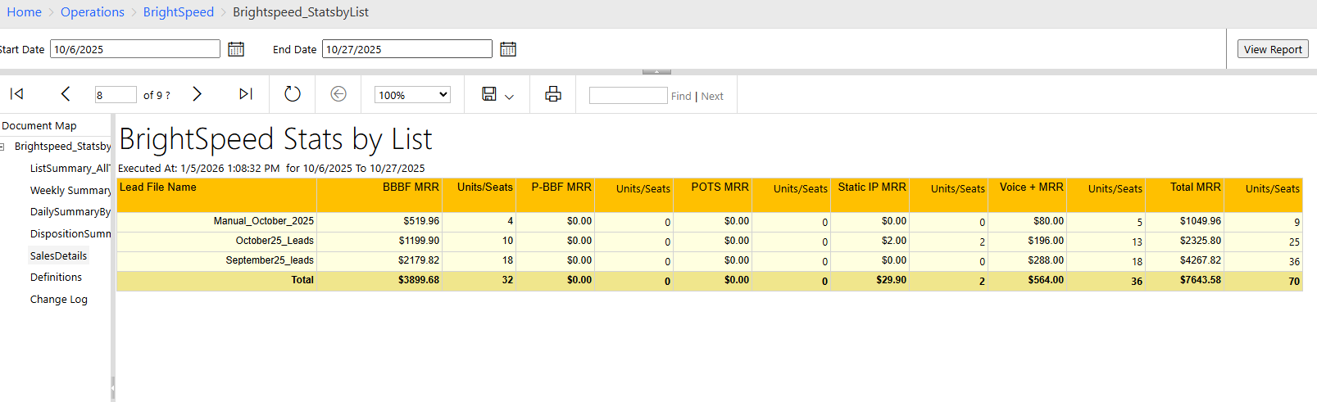Go to first report page
Image resolution: width=1317 pixels, height=402 pixels.
point(16,94)
